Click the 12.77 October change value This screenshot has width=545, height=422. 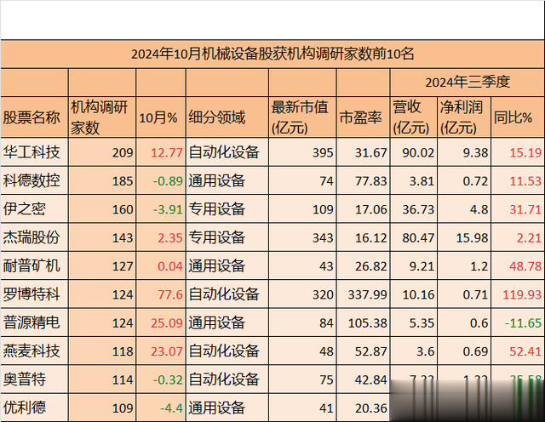pos(161,152)
